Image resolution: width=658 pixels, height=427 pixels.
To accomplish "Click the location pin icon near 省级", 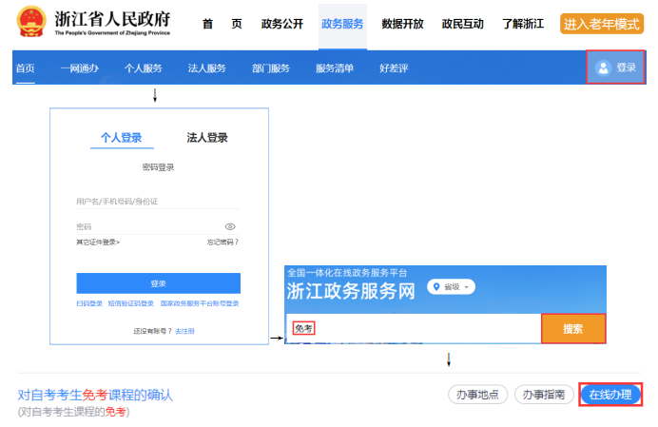I will click(x=436, y=287).
